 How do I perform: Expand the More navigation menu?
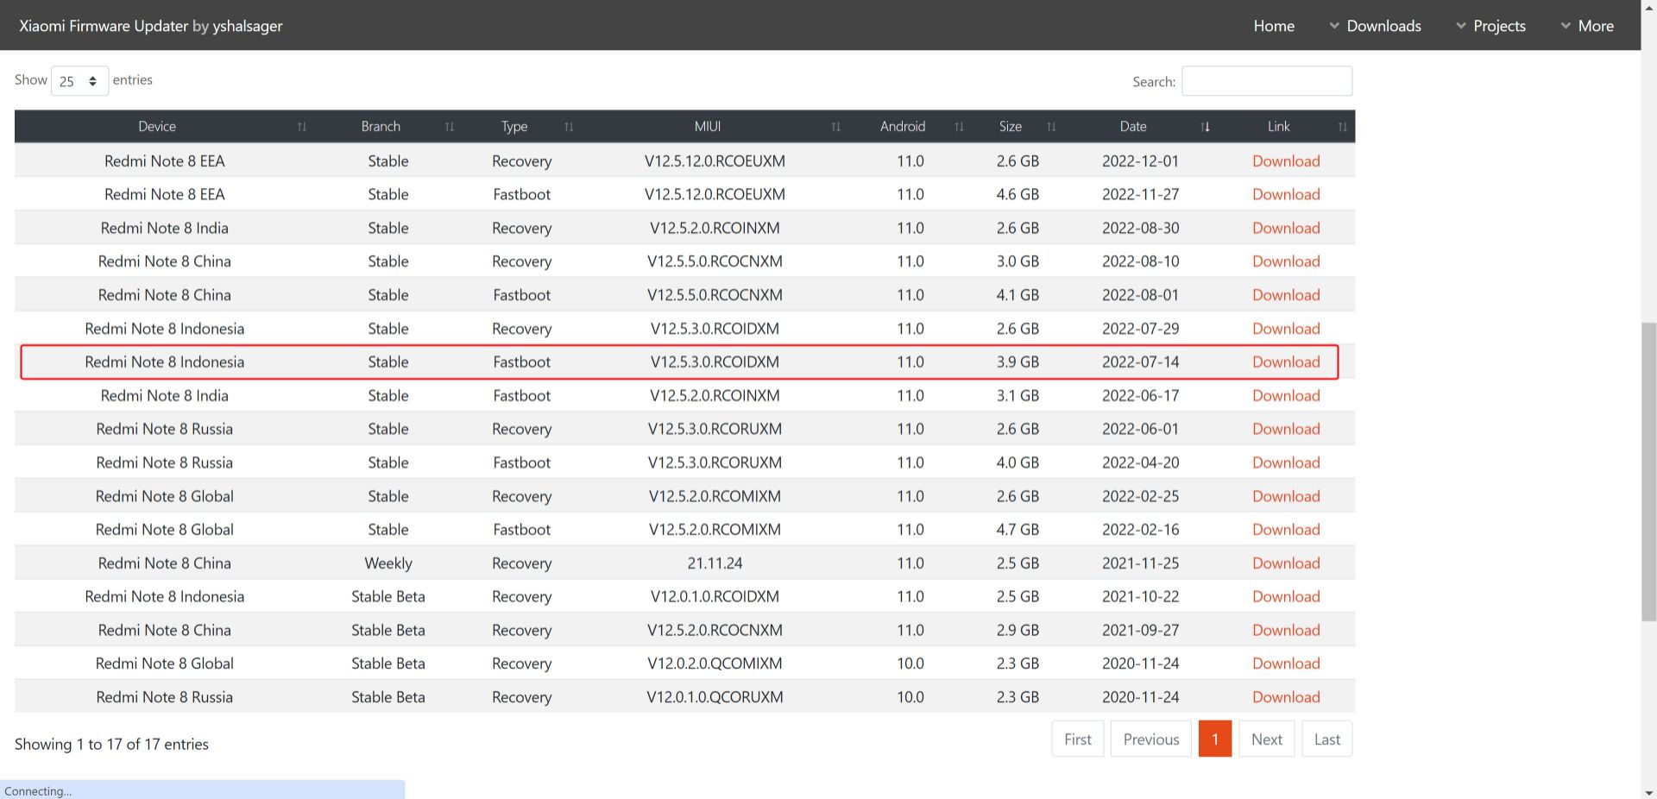pyautogui.click(x=1587, y=26)
